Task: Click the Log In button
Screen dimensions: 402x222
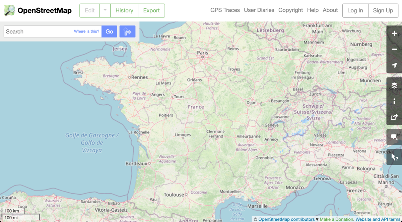Action: [x=355, y=10]
